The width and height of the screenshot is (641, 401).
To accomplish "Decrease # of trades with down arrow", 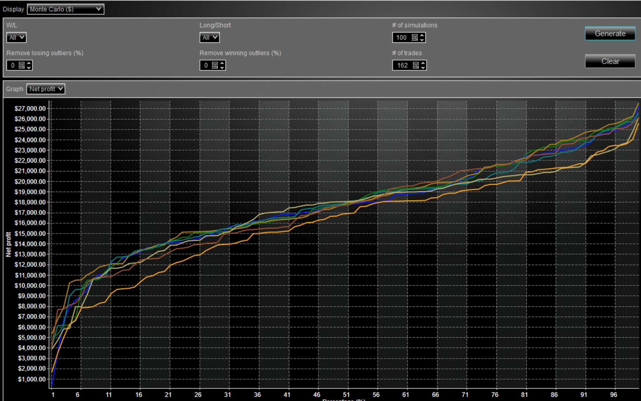I will coord(423,67).
